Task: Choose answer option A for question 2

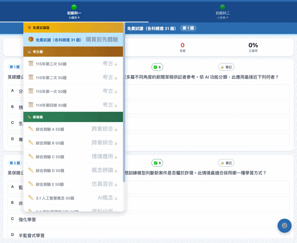Action: click(x=148, y=188)
